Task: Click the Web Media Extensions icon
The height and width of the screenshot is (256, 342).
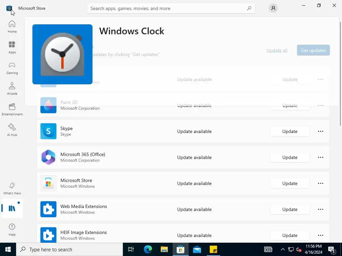Action: [x=48, y=209]
